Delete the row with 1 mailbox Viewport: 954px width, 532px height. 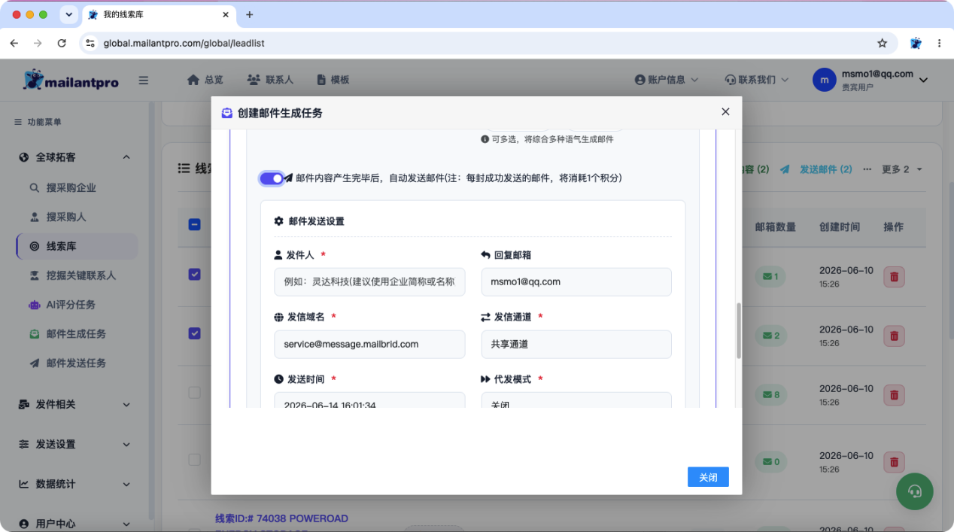click(x=894, y=277)
